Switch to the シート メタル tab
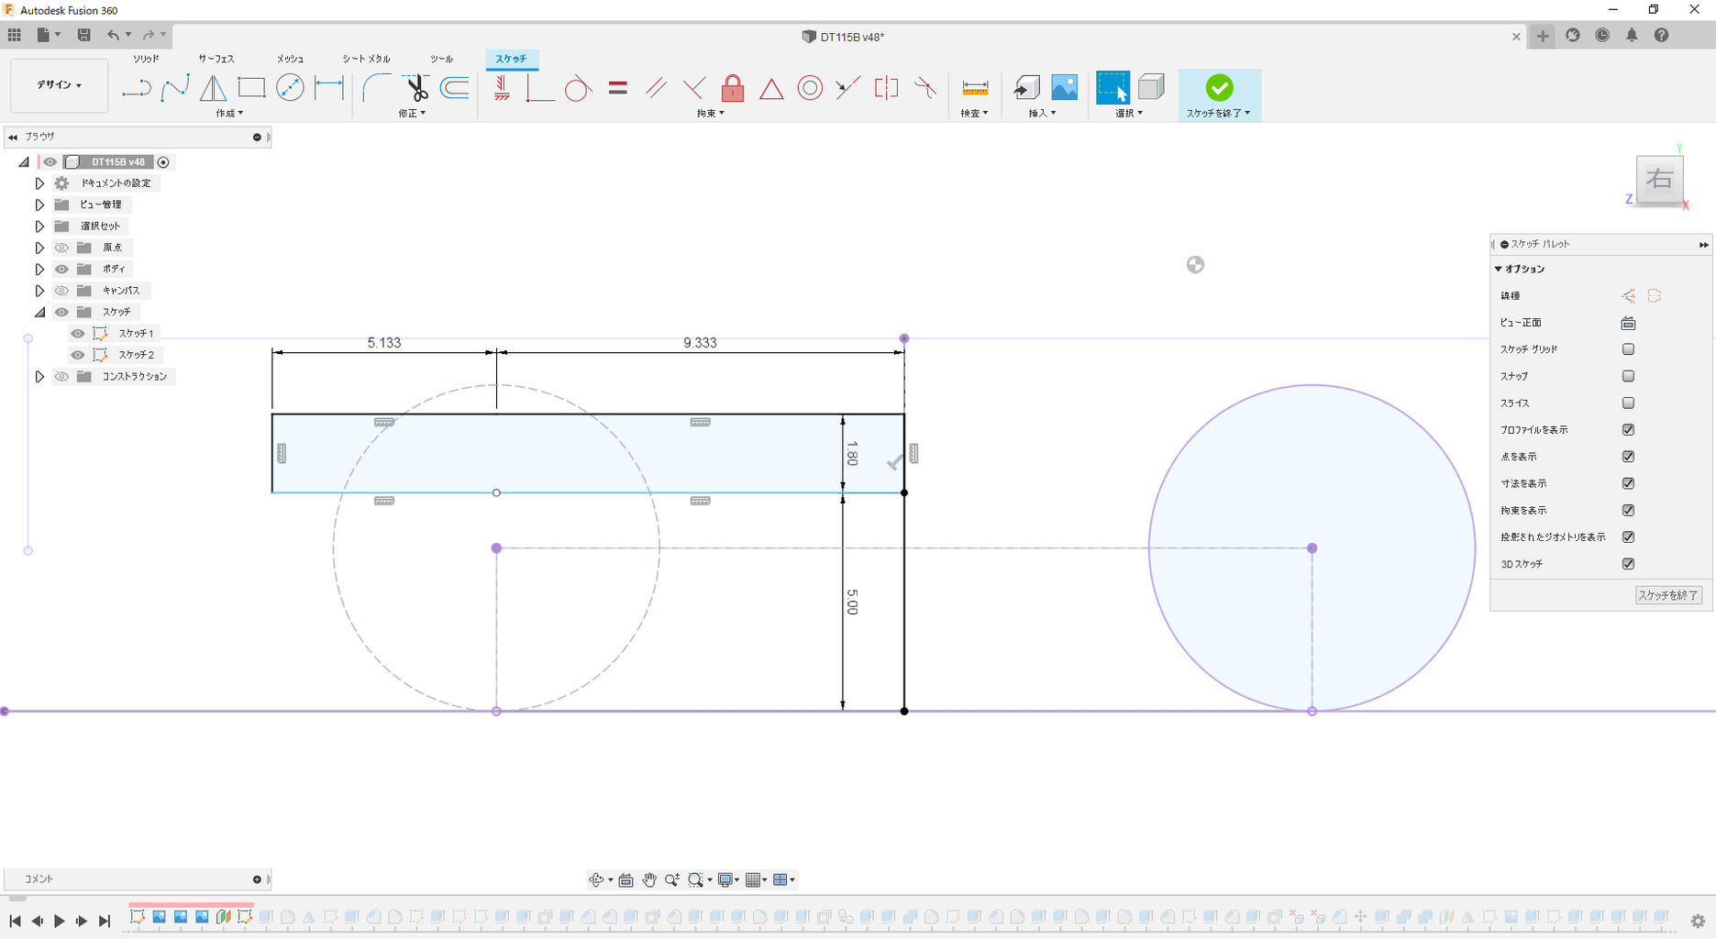Viewport: 1716px width, 939px height. pos(366,59)
